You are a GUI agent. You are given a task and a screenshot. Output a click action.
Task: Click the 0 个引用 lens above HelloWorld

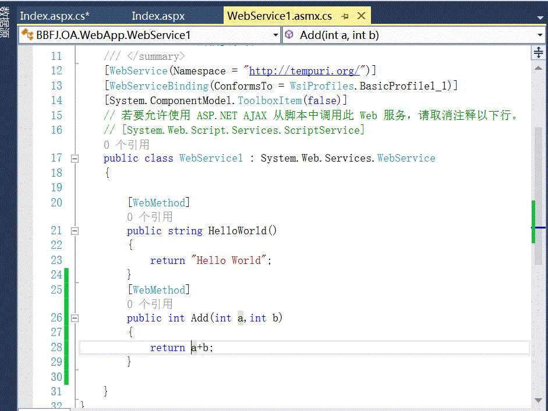click(150, 217)
